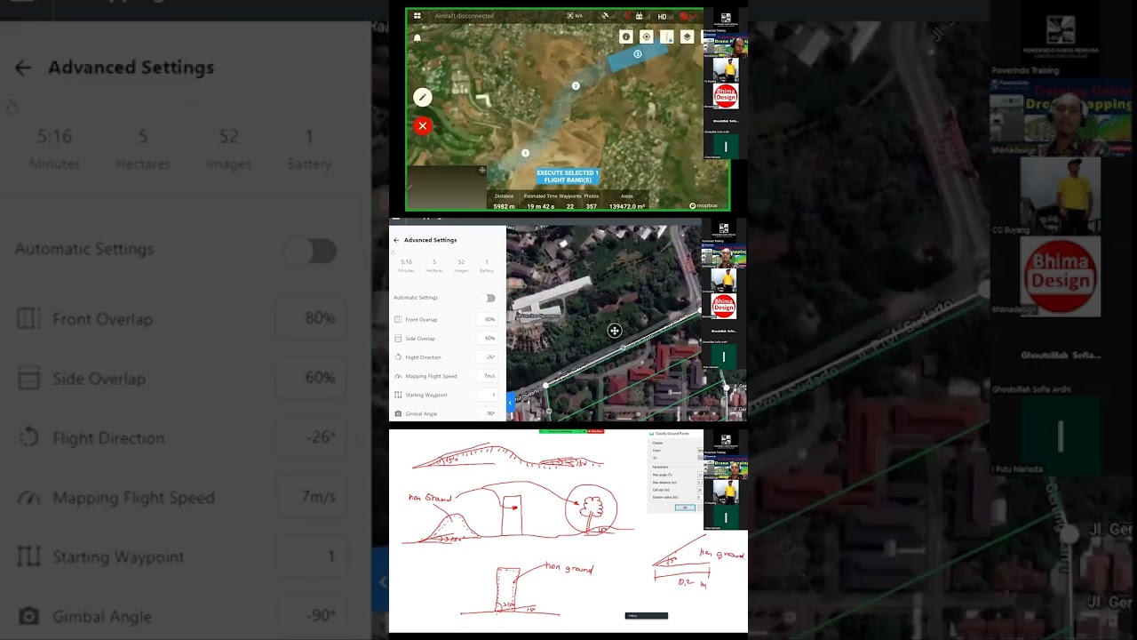Click OK in the Classify Ground Points dialog

coord(684,508)
